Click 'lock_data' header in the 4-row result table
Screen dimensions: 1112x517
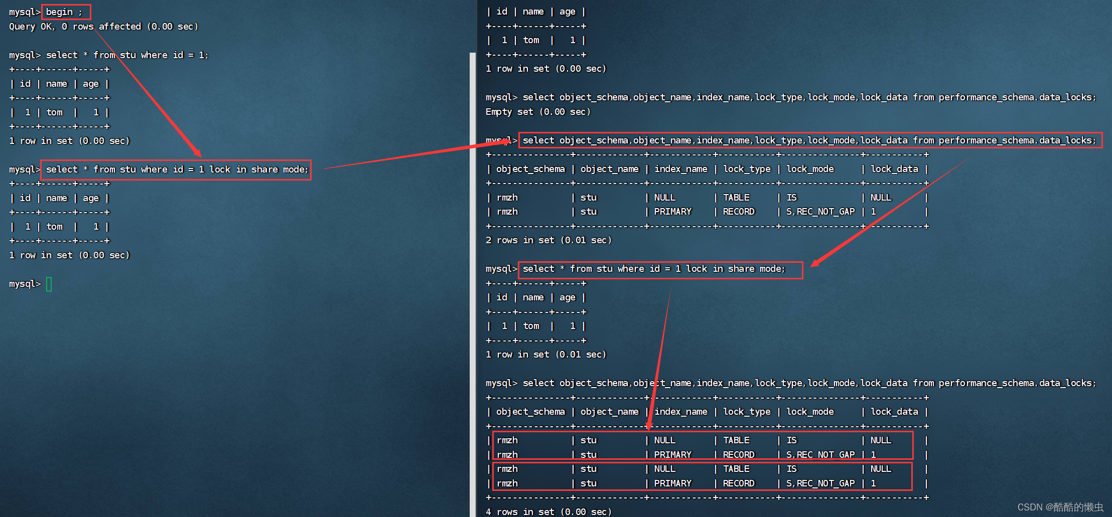(894, 412)
